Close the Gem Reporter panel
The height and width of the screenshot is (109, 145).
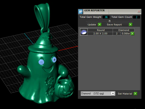coord(139,12)
